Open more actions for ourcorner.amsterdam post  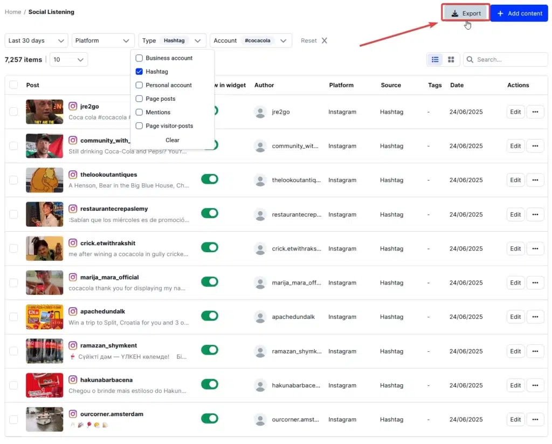pos(535,419)
